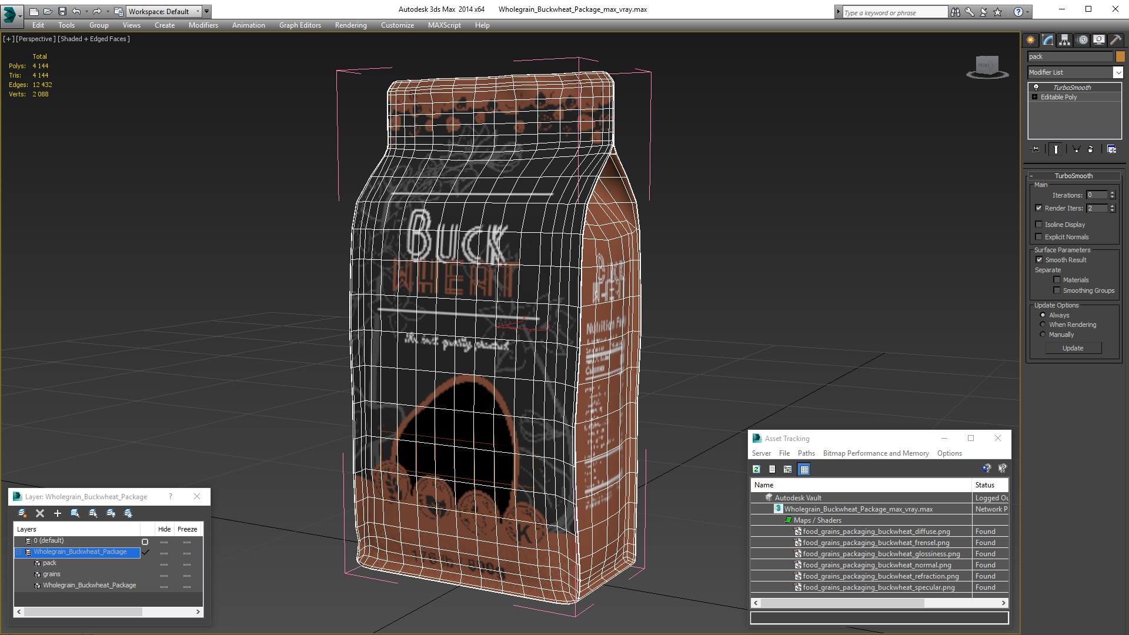Viewport: 1129px width, 635px height.
Task: Toggle TurboSmooth lightbulb visibility
Action: pyautogui.click(x=1036, y=87)
